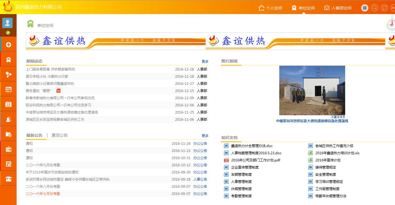Click the PDF icon beside 寒冬里的"暖男"

click(x=58, y=91)
